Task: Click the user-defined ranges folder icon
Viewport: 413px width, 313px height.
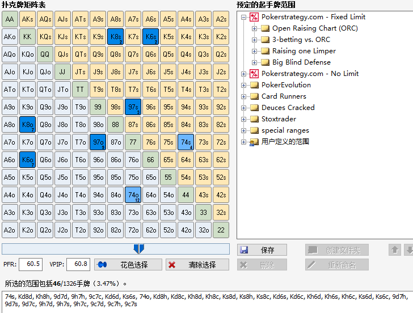Action: [254, 142]
